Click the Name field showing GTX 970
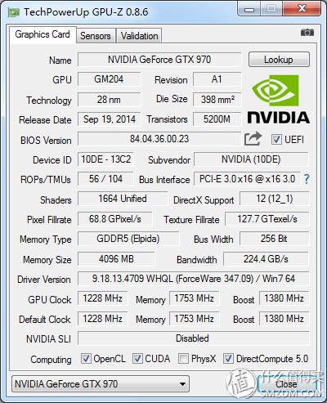Viewport: 327px width, 403px height. point(159,60)
